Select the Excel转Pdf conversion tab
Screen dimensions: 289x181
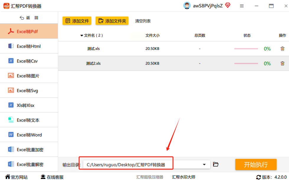pos(29,31)
